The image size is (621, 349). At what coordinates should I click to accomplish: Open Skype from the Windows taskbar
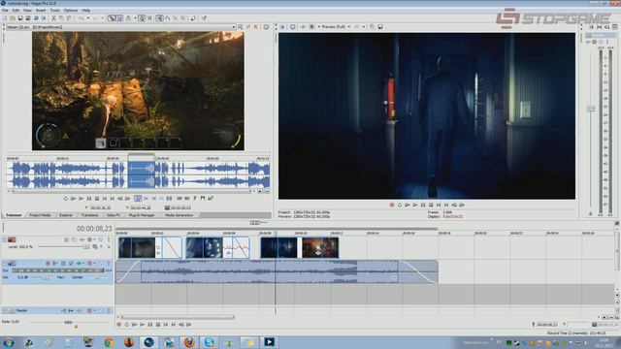point(209,342)
